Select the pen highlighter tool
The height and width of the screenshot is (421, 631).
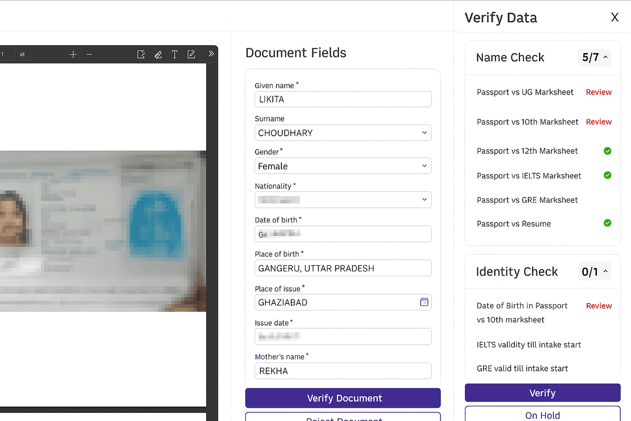pyautogui.click(x=158, y=54)
